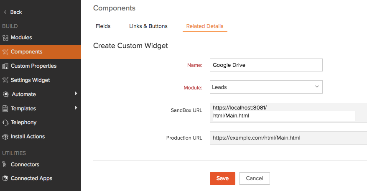Click the Settings Widget tools icon
Image resolution: width=367 pixels, height=191 pixels.
[x=5, y=80]
